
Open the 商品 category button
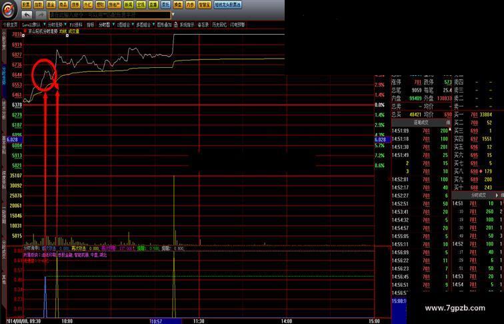click(x=63, y=5)
